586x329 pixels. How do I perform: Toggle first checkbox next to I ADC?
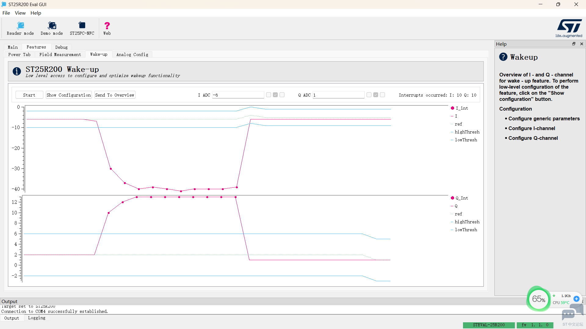269,95
